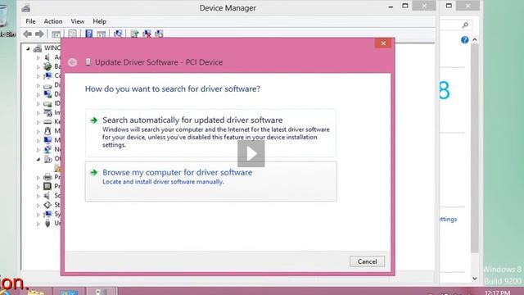This screenshot has height=295, width=524.
Task: Open the Properties toolbar icon in Device Manager
Action: (73, 34)
